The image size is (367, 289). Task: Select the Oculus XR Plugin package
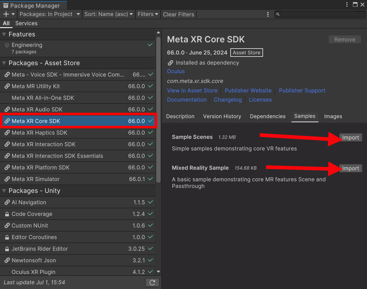78,272
